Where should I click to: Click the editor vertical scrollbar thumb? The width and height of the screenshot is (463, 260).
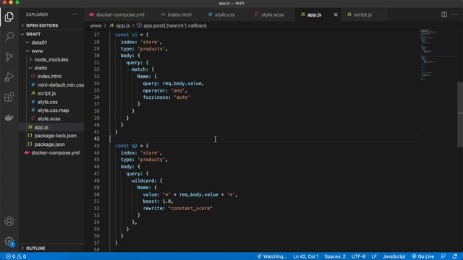[460, 114]
